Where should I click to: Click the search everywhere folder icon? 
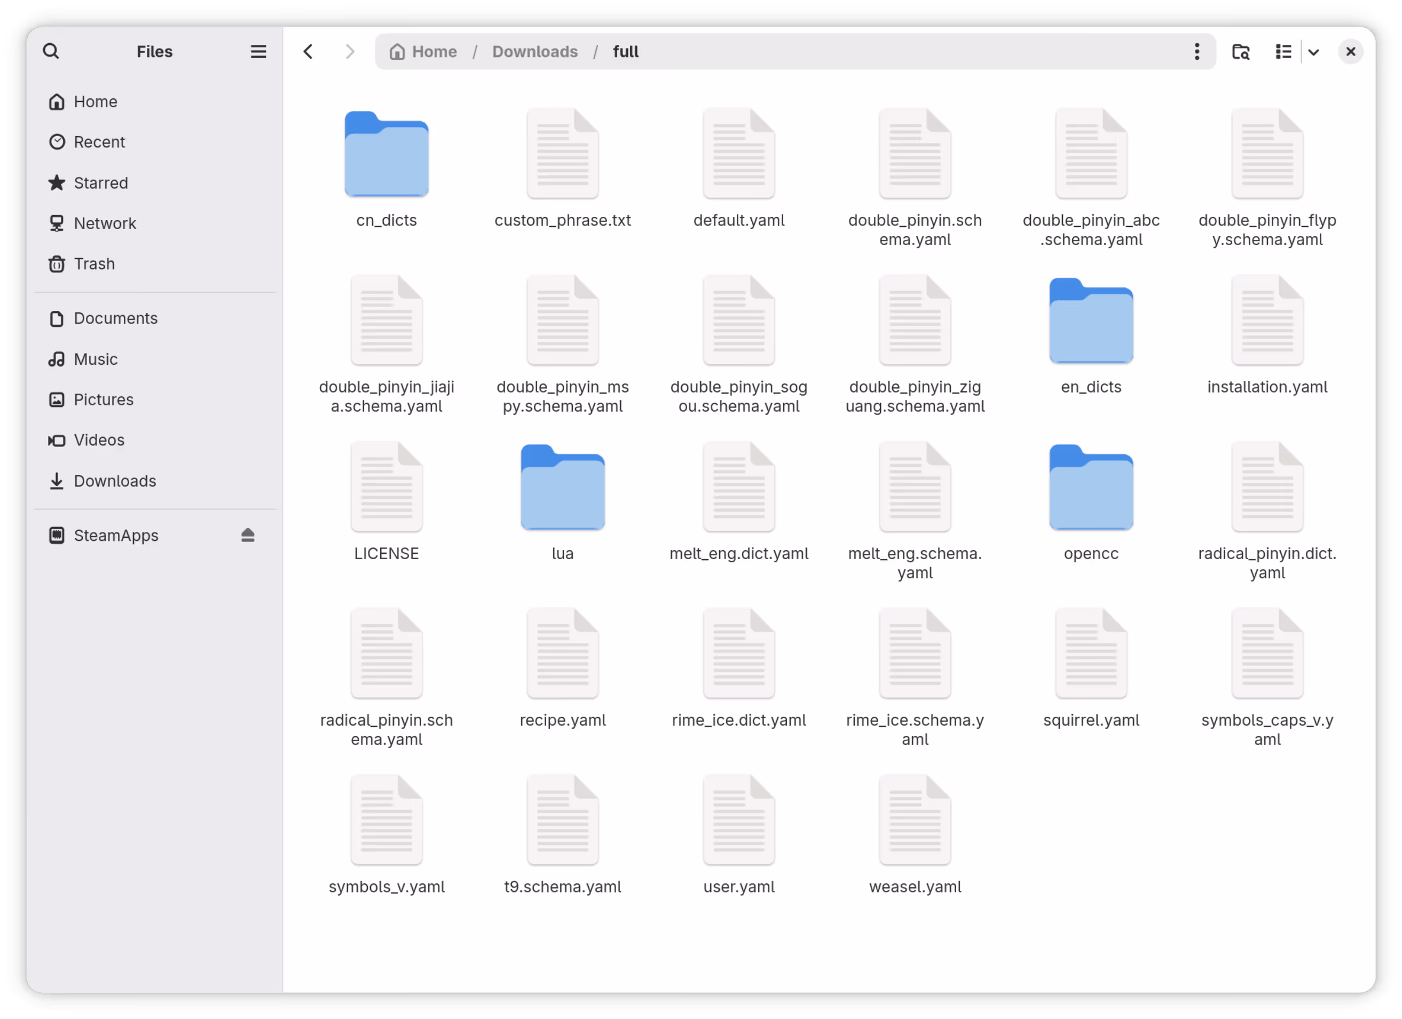click(x=1241, y=51)
